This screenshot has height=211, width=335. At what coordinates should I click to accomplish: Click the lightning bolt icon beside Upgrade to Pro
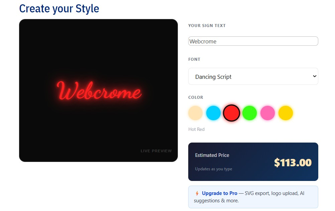point(197,193)
